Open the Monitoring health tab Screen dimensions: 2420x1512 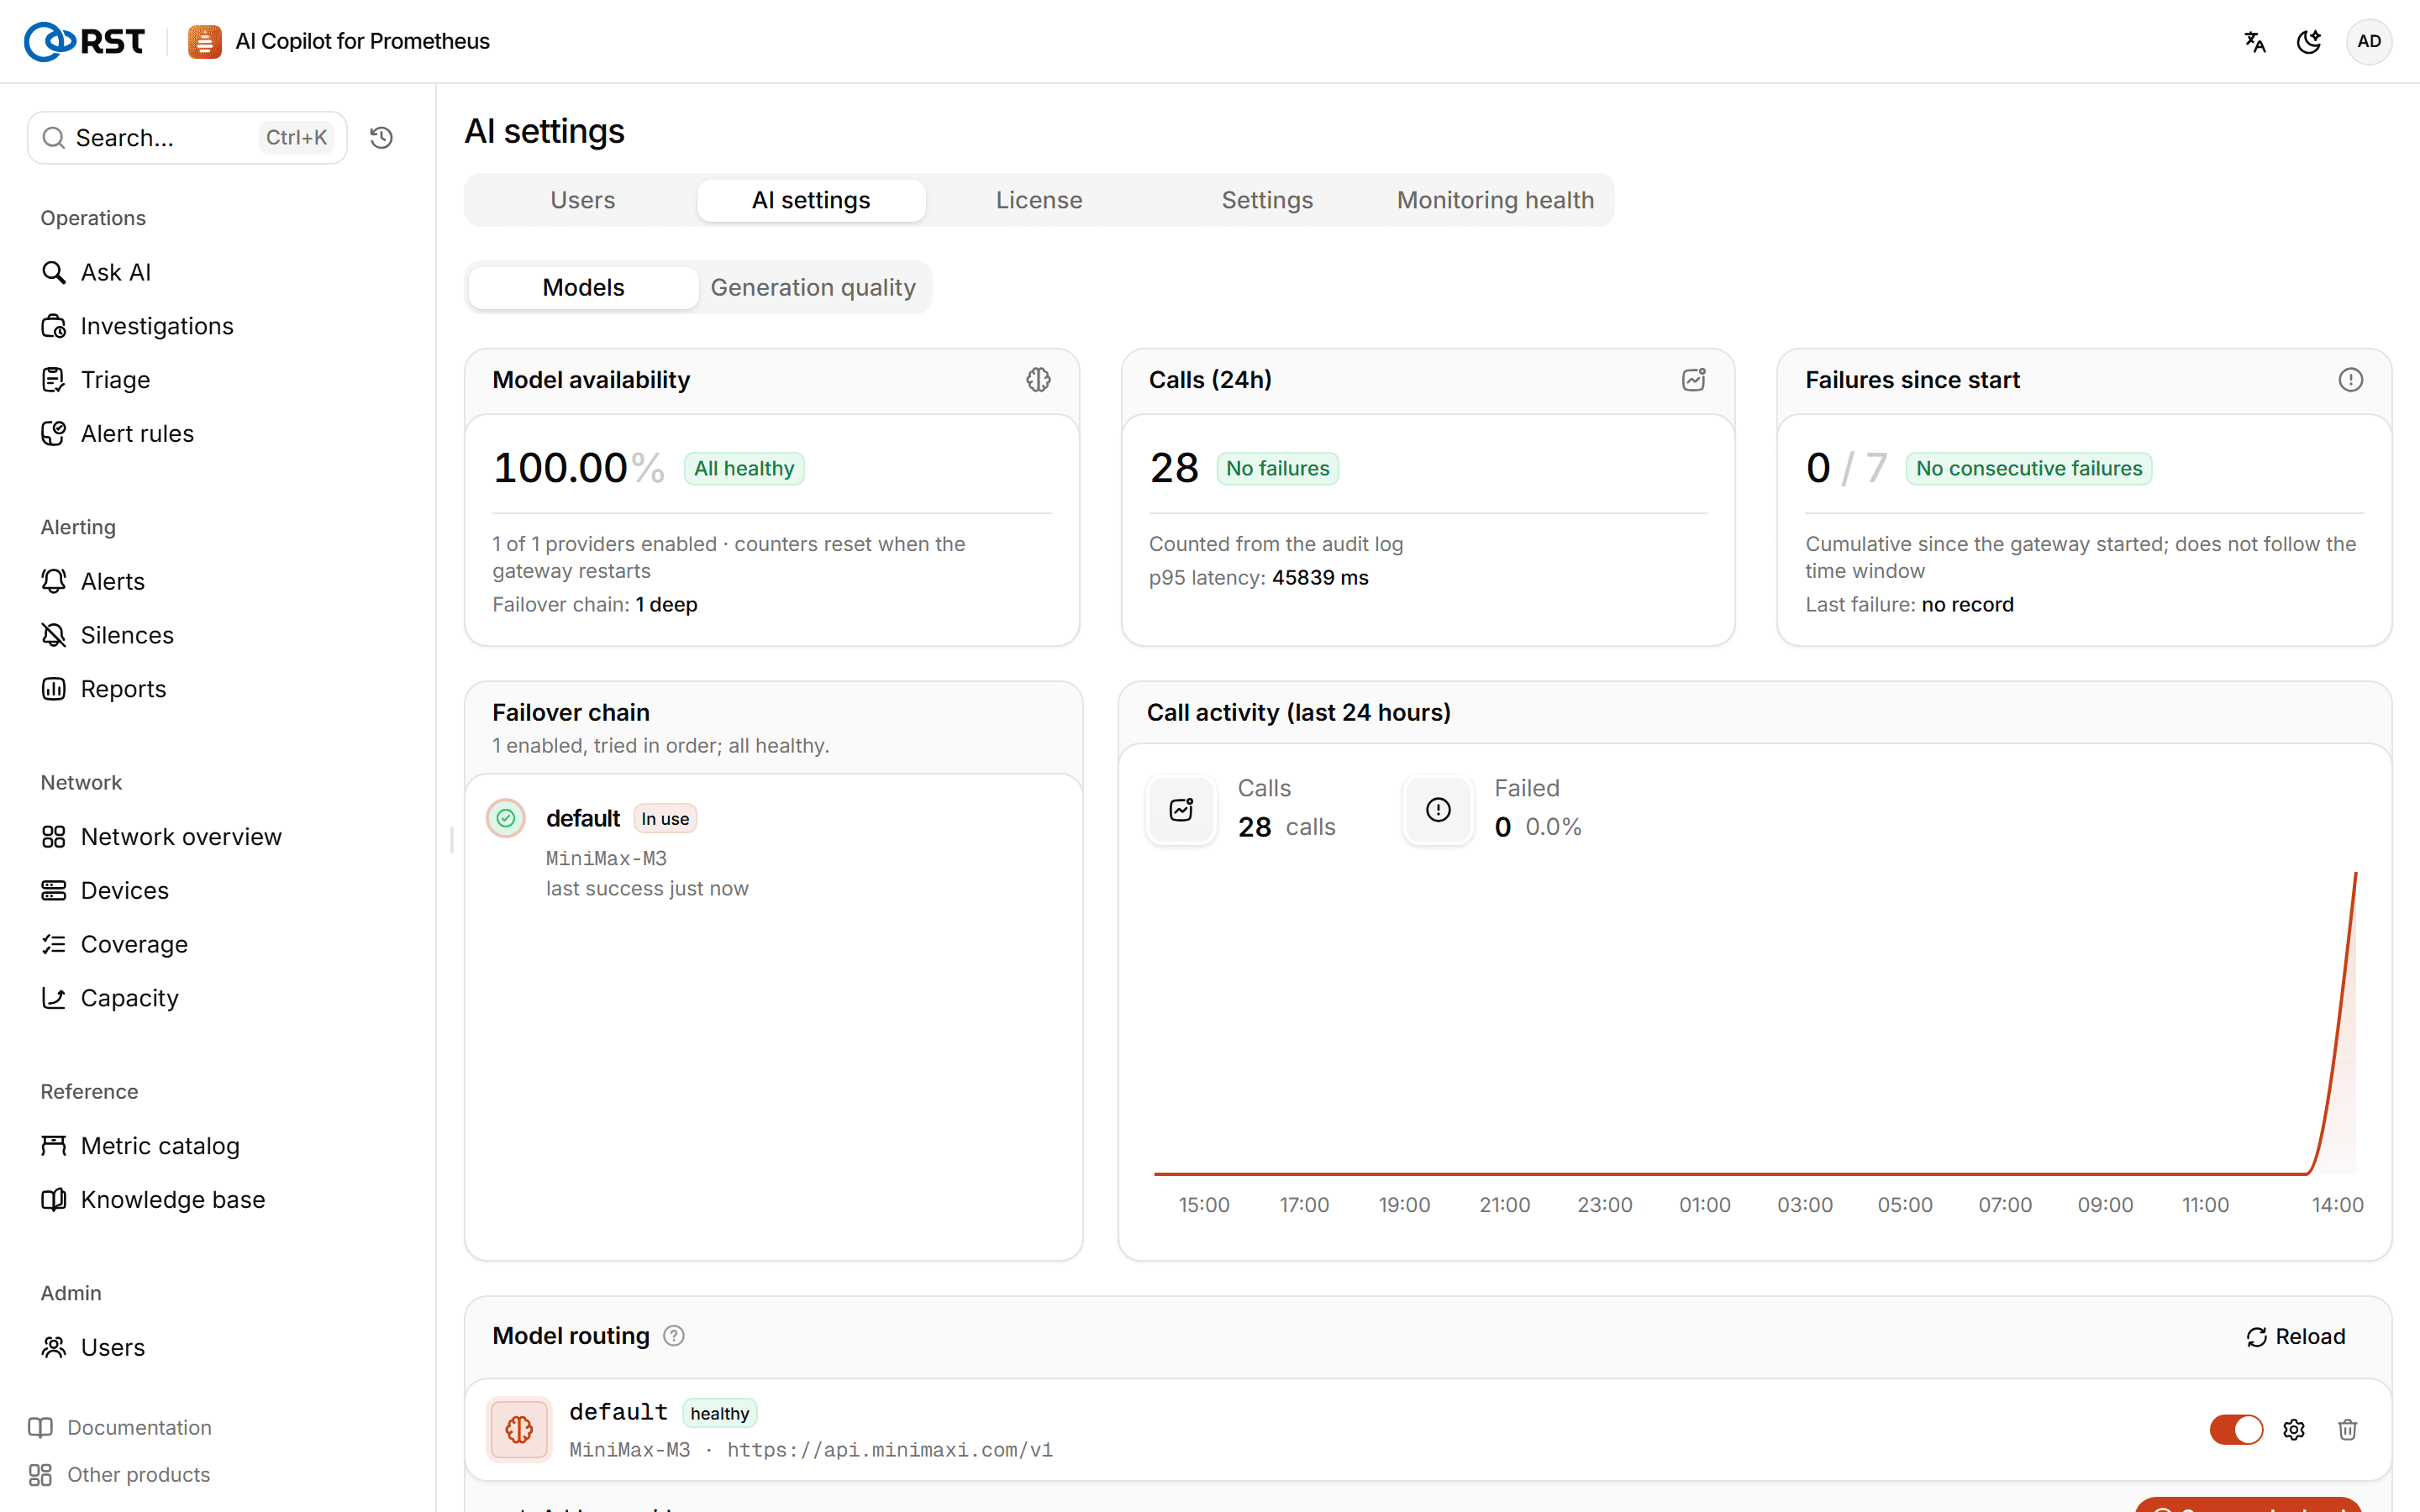(1495, 200)
